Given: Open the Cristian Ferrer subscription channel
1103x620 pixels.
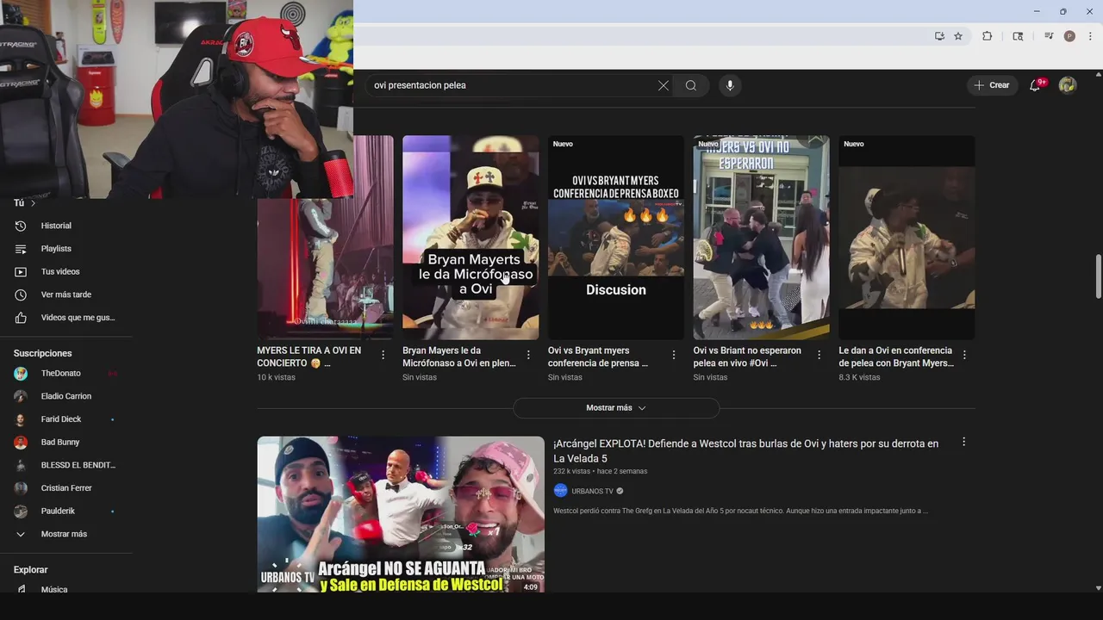Looking at the screenshot, I should click(x=66, y=488).
